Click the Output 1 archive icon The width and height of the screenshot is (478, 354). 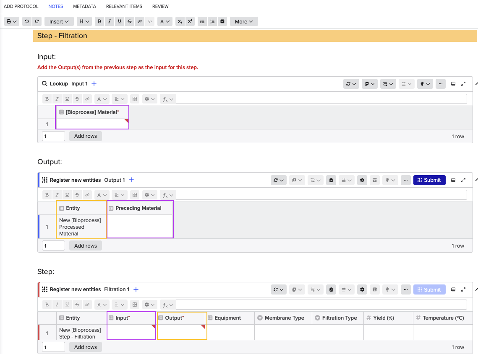click(375, 180)
